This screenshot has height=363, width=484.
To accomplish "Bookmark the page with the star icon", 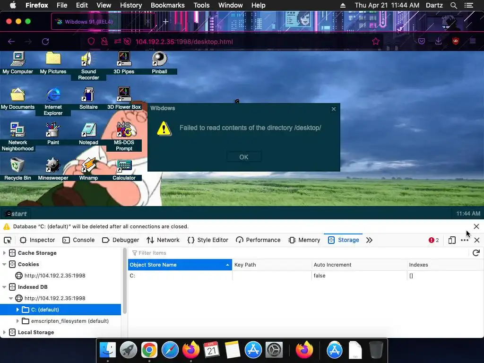I will tap(376, 42).
